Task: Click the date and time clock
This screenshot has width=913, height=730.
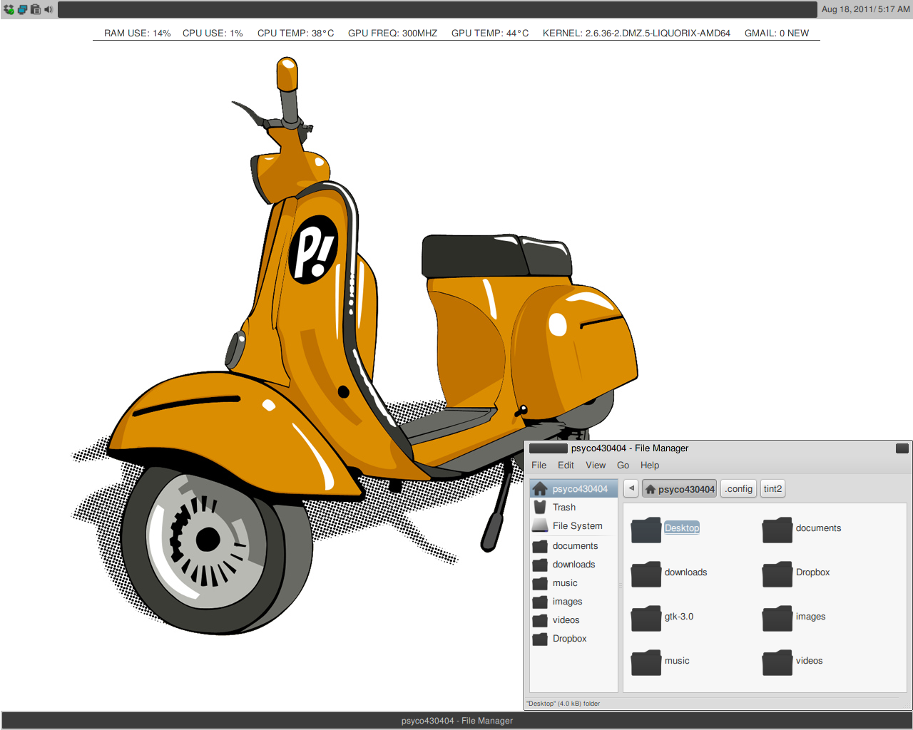Action: click(x=865, y=9)
